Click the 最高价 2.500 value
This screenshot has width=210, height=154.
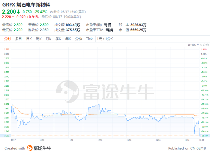point(18,25)
